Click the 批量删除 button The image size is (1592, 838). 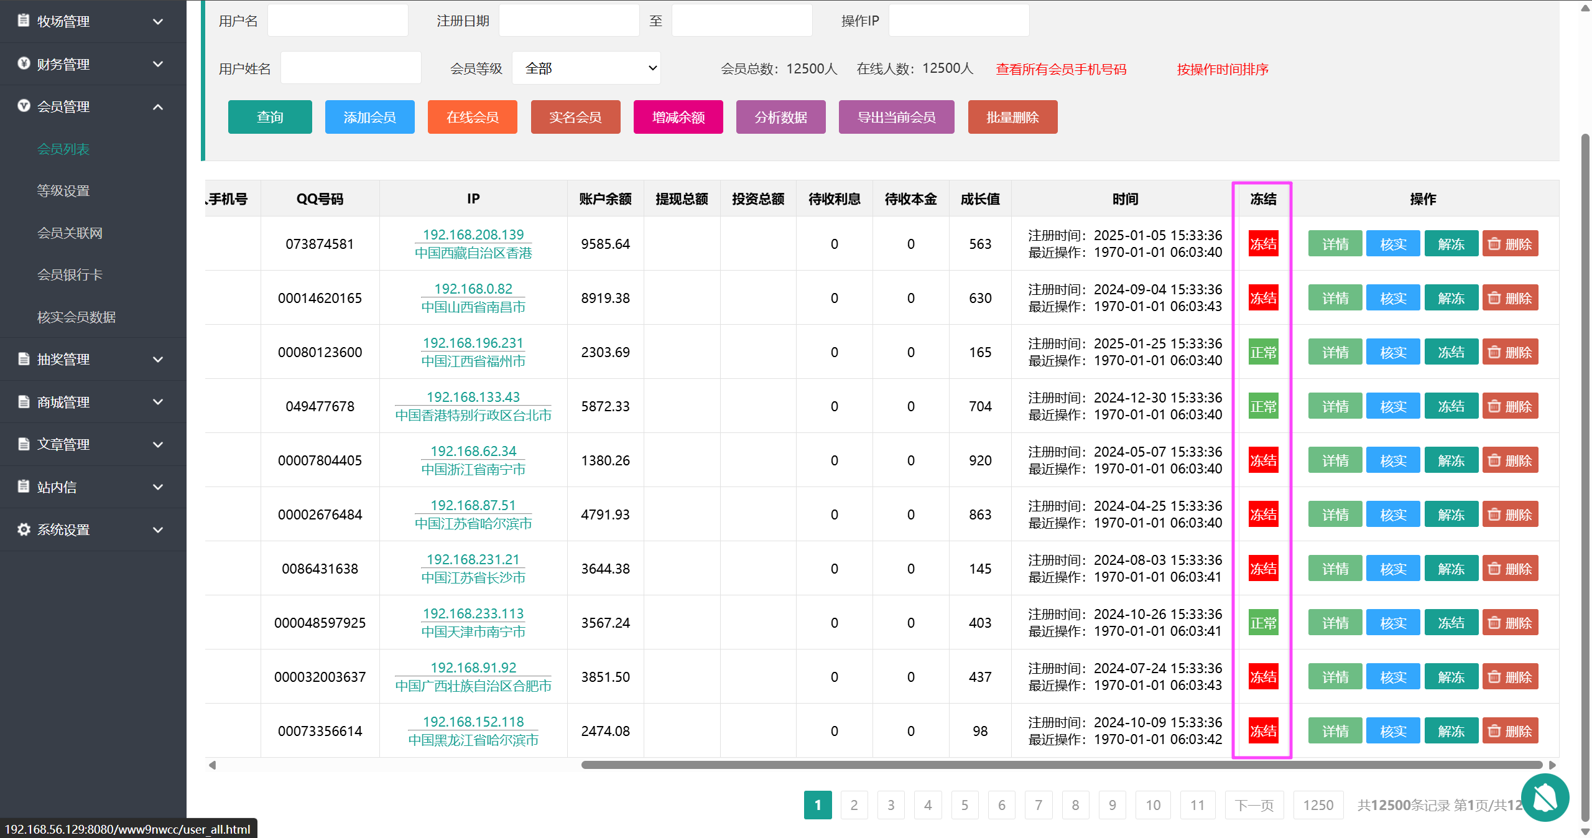[1013, 117]
